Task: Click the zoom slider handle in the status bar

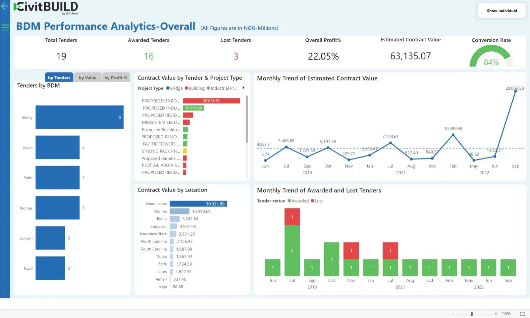Action: 472,314
